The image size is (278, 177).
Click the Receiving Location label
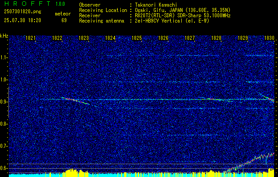click(x=103, y=10)
